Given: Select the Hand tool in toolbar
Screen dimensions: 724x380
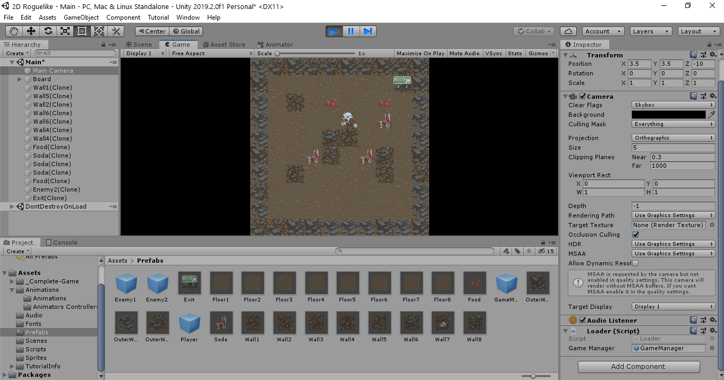Looking at the screenshot, I should [14, 31].
